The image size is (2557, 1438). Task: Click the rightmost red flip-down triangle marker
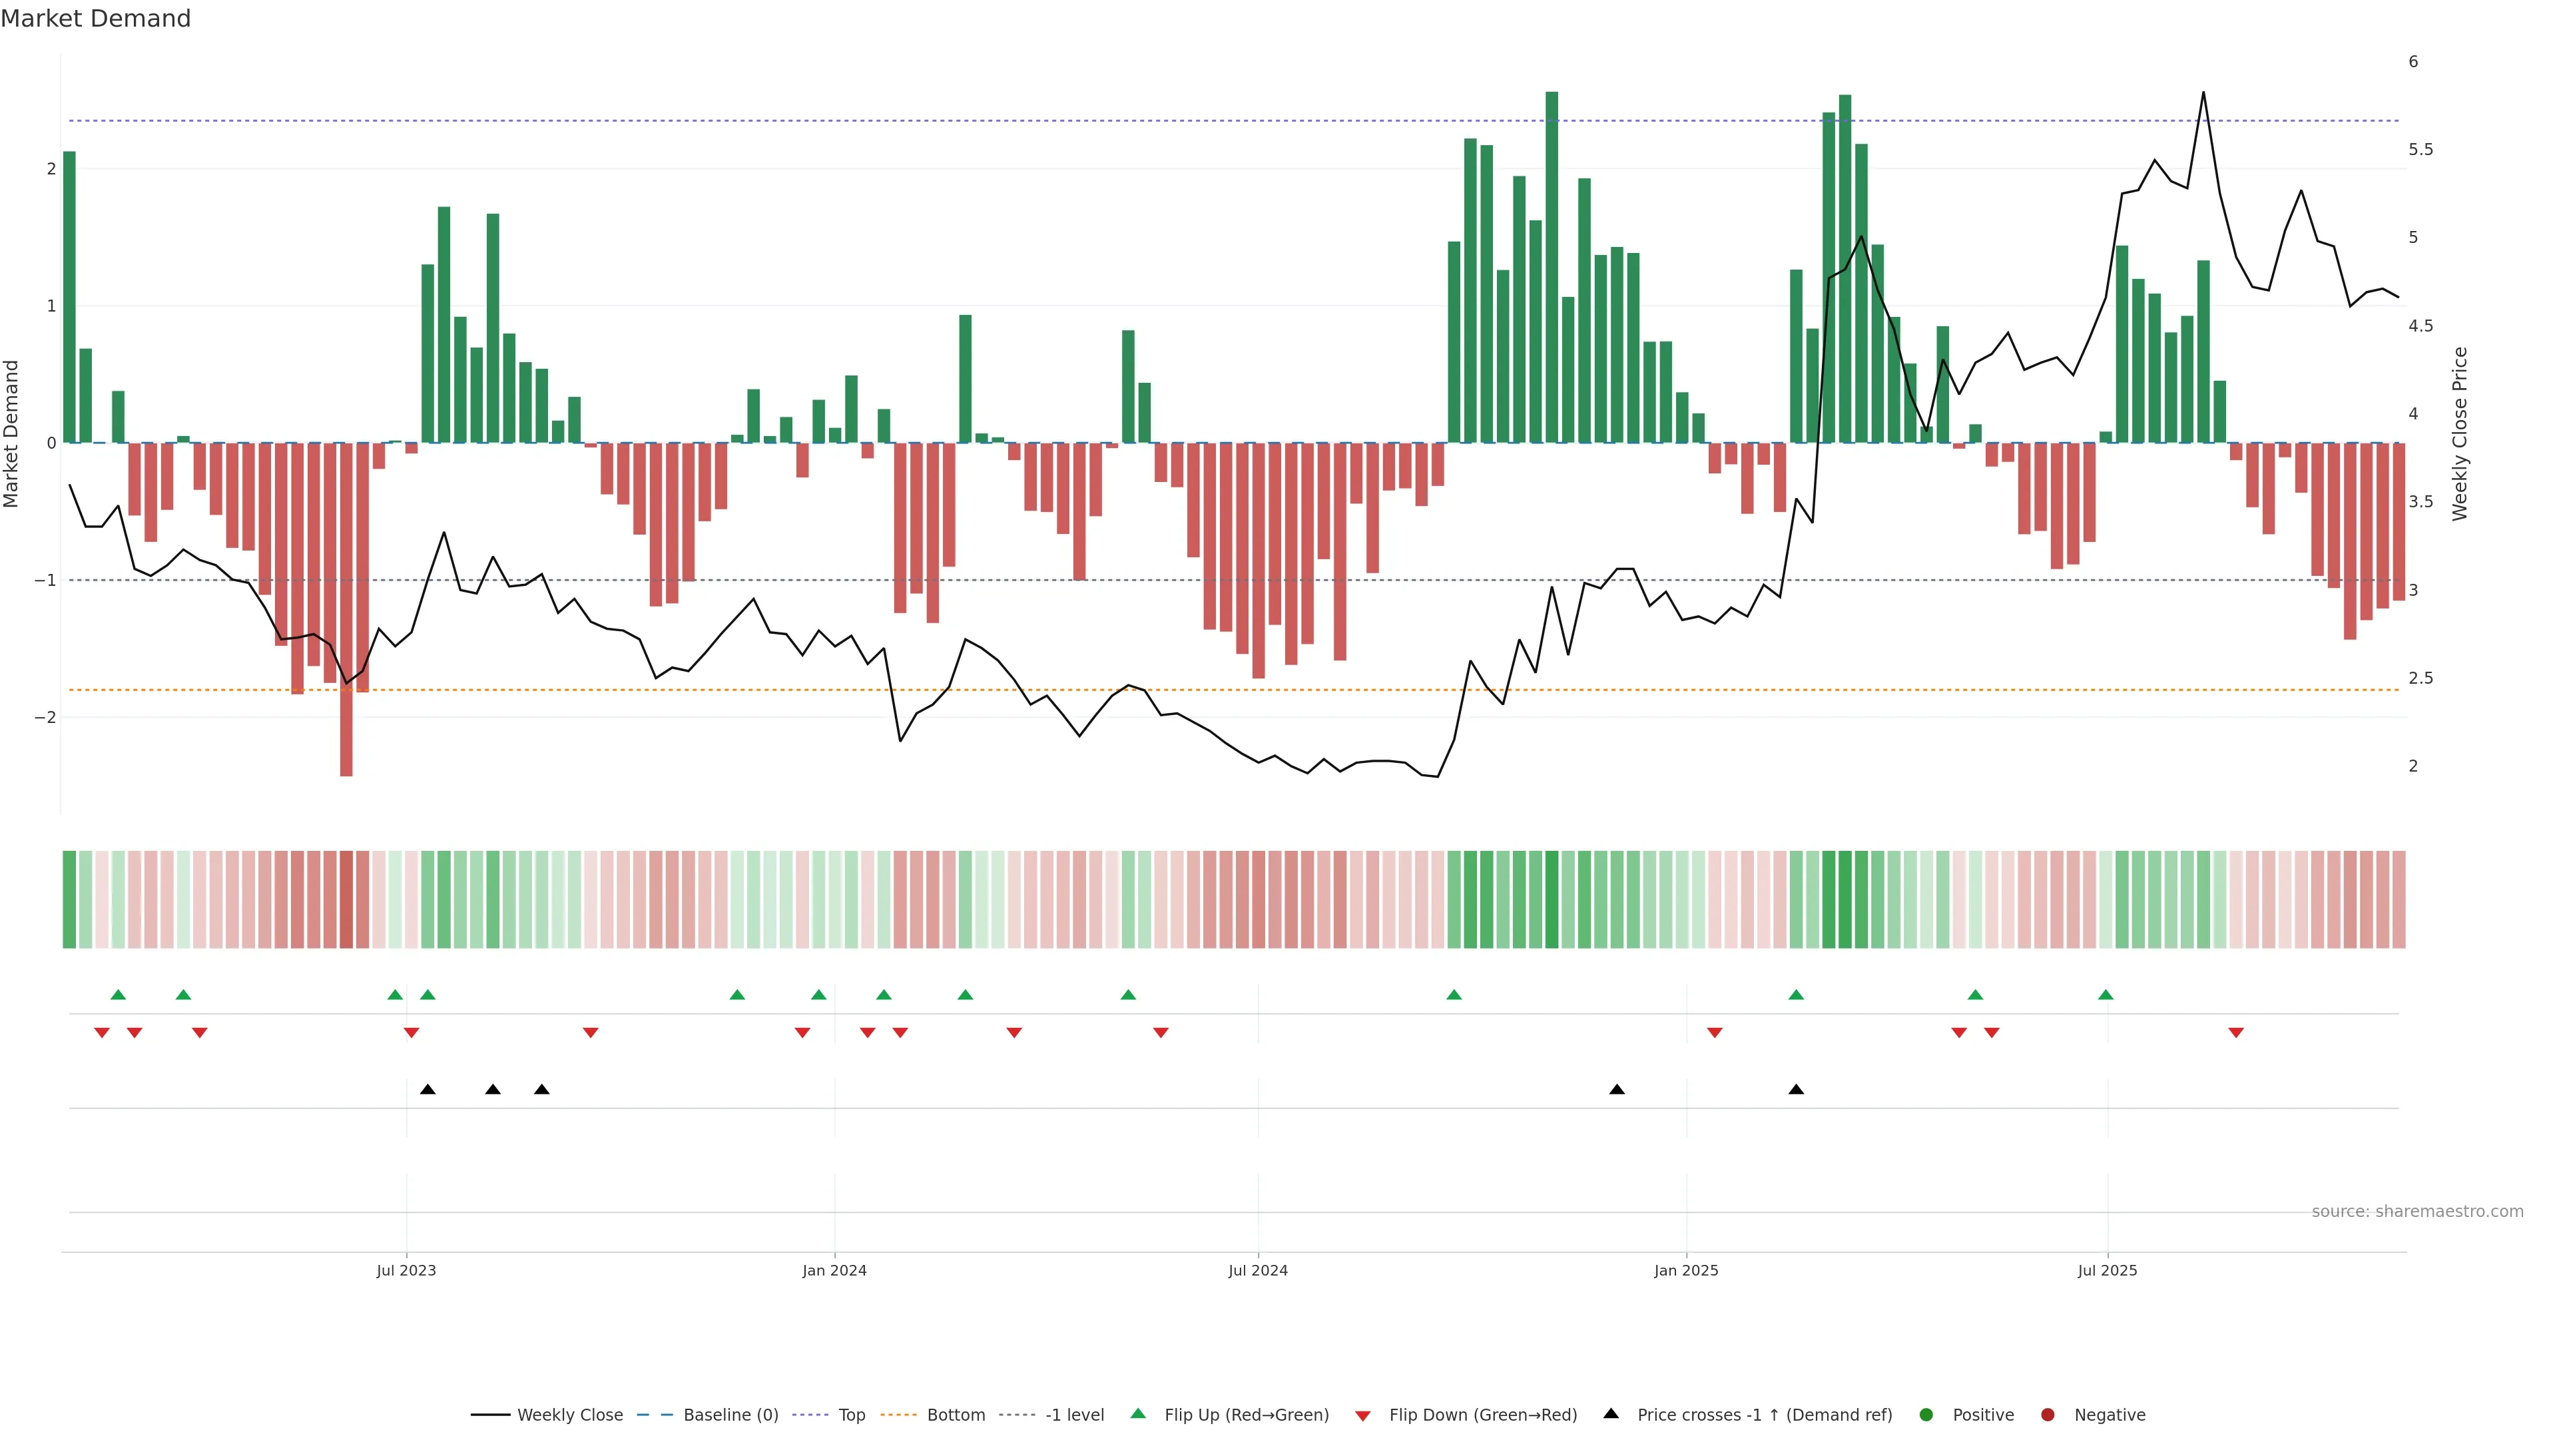click(x=2237, y=1033)
